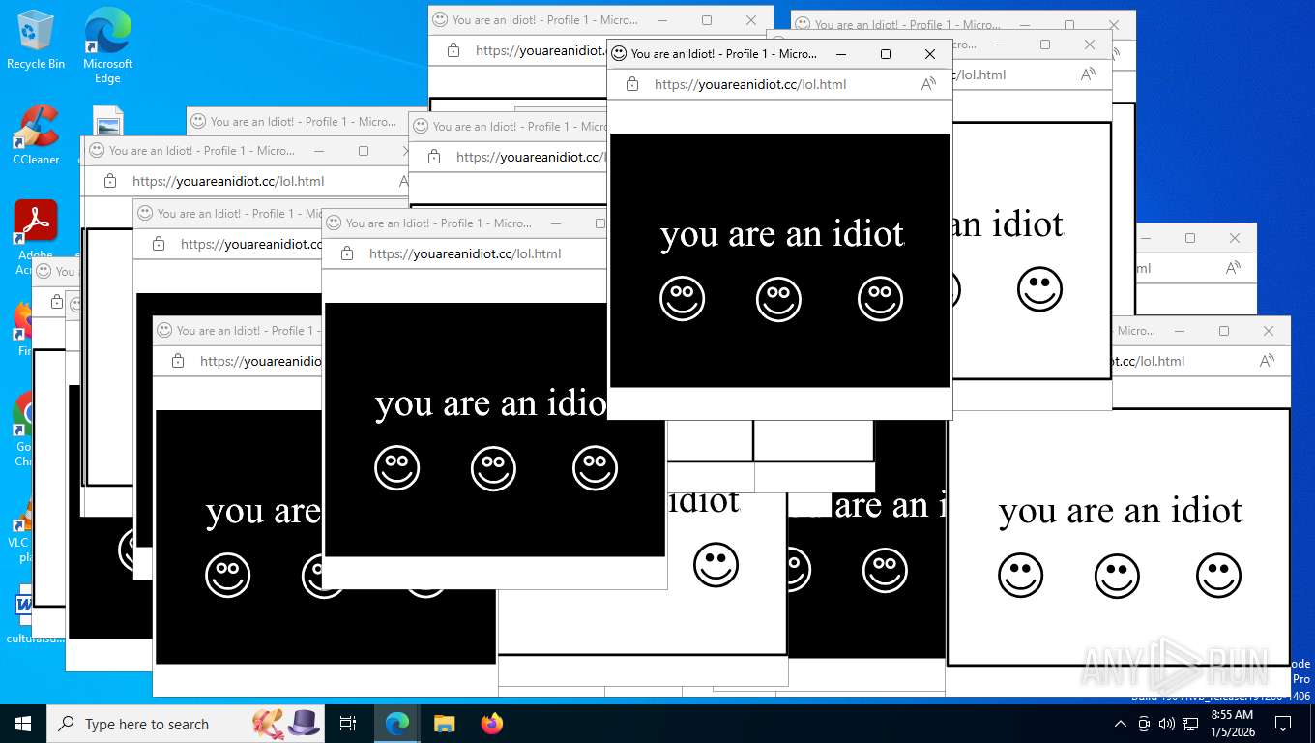Image resolution: width=1315 pixels, height=743 pixels.
Task: Click the right smiley face in the active front window
Action: tap(880, 299)
